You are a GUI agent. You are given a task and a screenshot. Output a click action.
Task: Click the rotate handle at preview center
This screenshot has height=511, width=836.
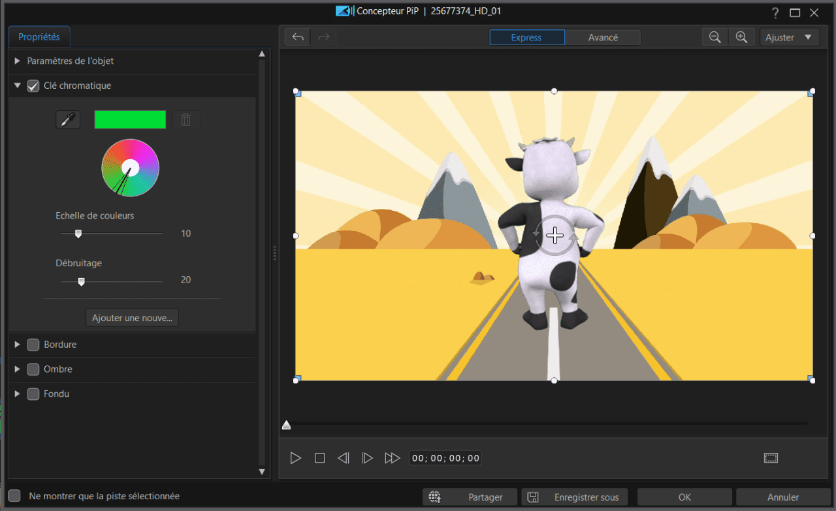click(555, 236)
